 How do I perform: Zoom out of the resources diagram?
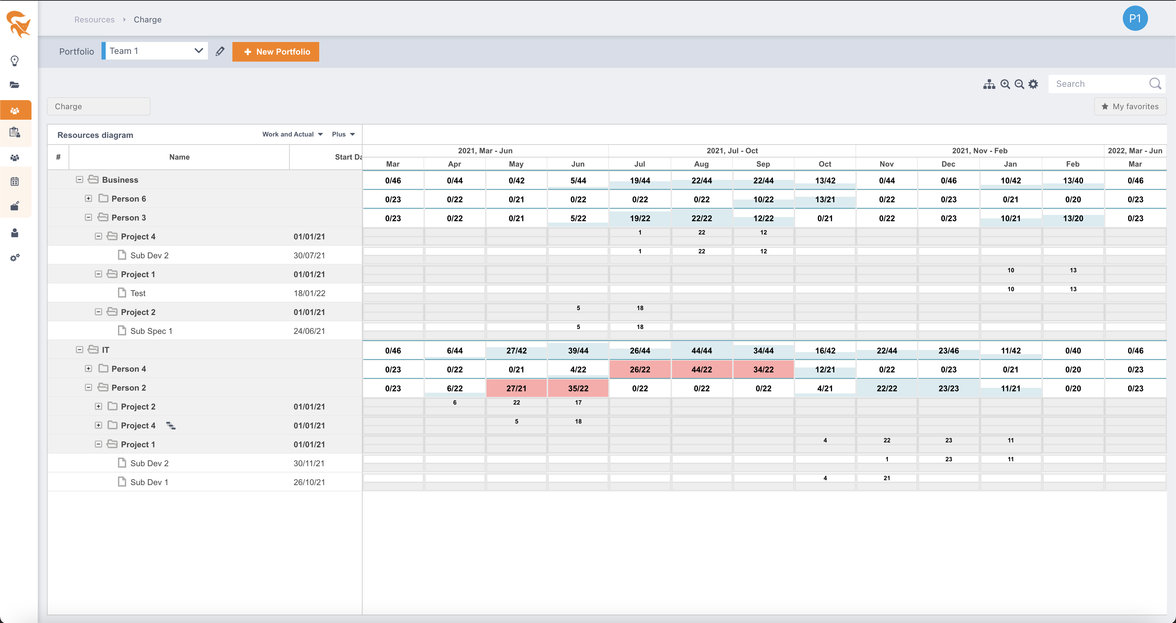1019,84
